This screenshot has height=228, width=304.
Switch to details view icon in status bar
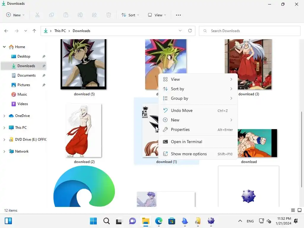click(293, 210)
